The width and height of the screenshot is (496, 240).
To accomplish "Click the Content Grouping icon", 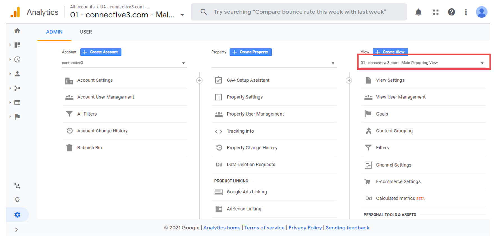I will [368, 131].
